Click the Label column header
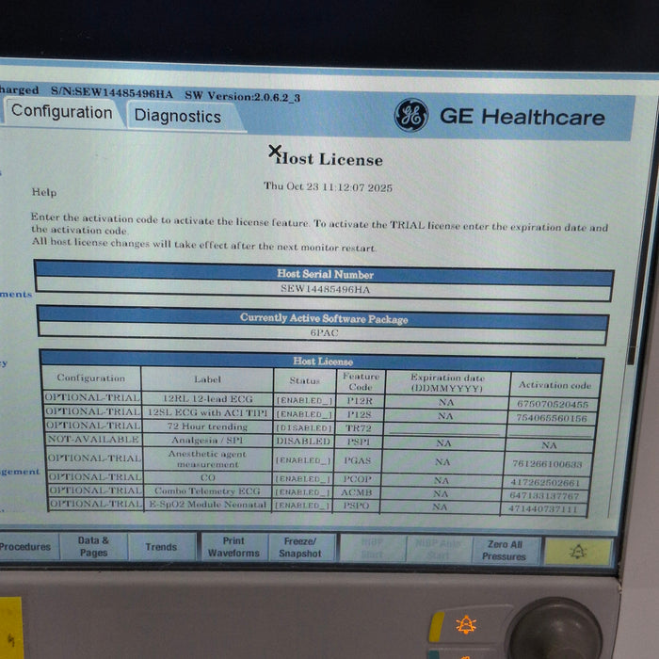Image resolution: width=659 pixels, height=659 pixels. 207,379
